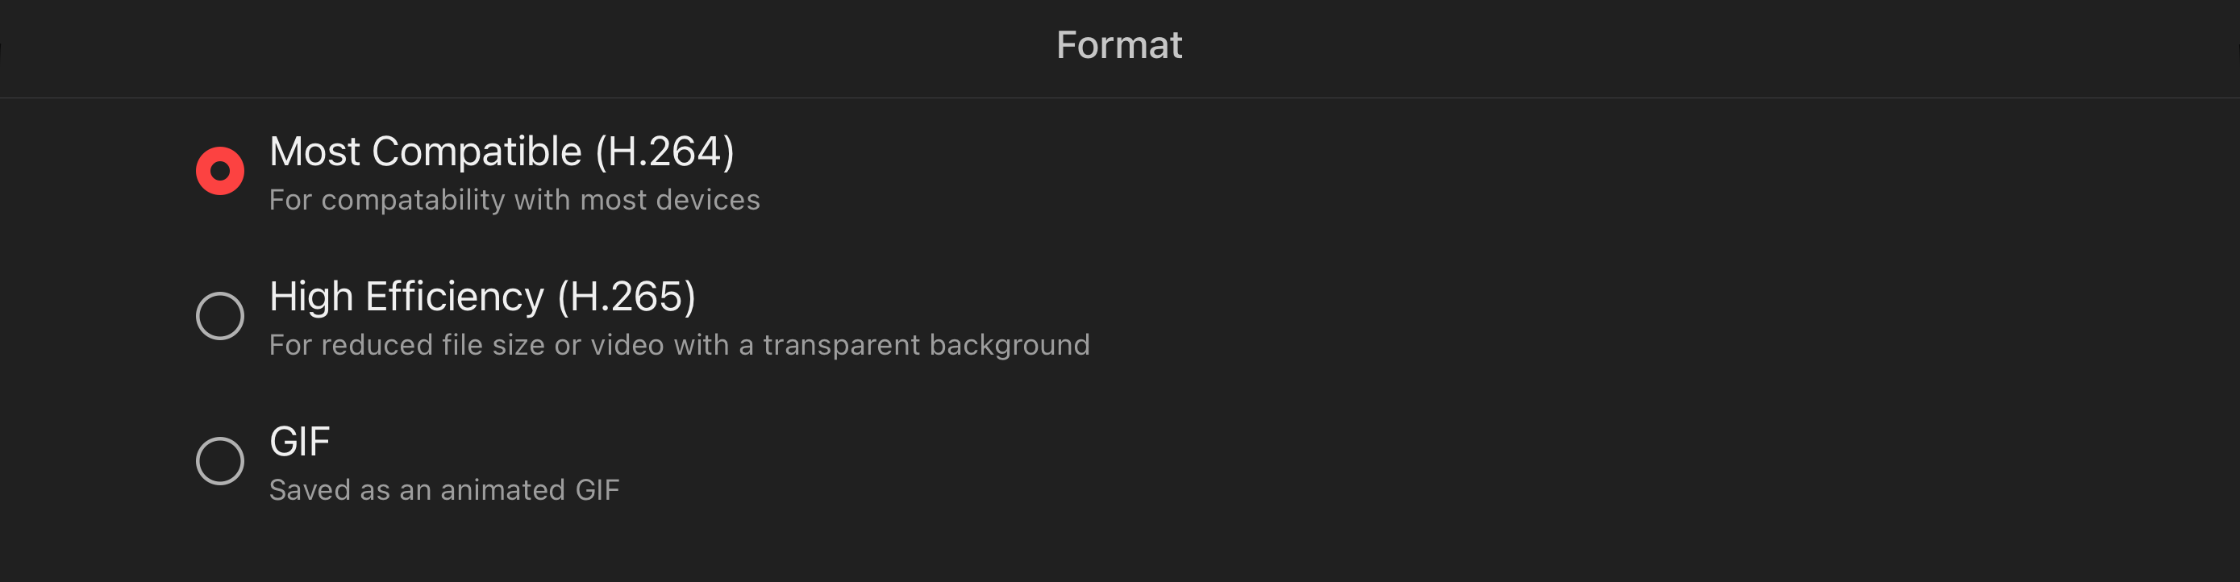The width and height of the screenshot is (2240, 582).
Task: Click the divider below the Format header
Action: click(1118, 96)
